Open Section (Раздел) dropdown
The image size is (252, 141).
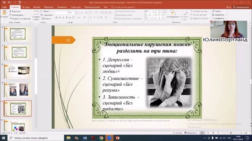pos(46,19)
